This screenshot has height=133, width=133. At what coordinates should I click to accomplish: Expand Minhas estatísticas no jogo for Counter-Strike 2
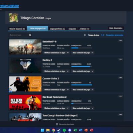click(56, 90)
